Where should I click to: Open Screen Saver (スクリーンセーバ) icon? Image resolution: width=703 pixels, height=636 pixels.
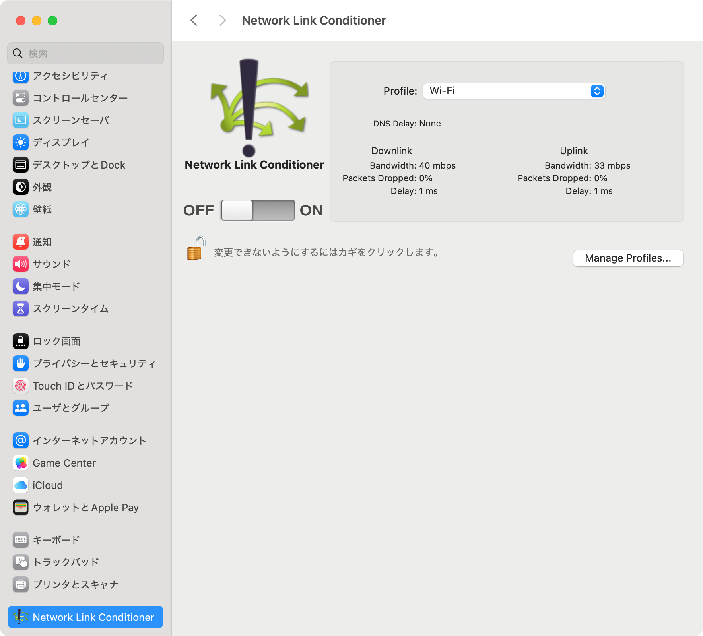[x=21, y=120]
